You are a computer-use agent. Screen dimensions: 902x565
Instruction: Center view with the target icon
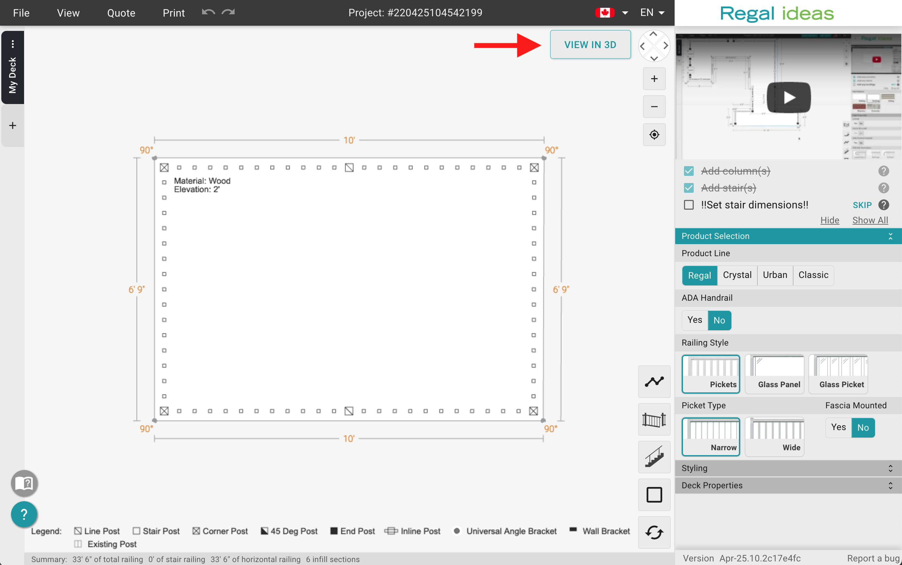point(654,135)
